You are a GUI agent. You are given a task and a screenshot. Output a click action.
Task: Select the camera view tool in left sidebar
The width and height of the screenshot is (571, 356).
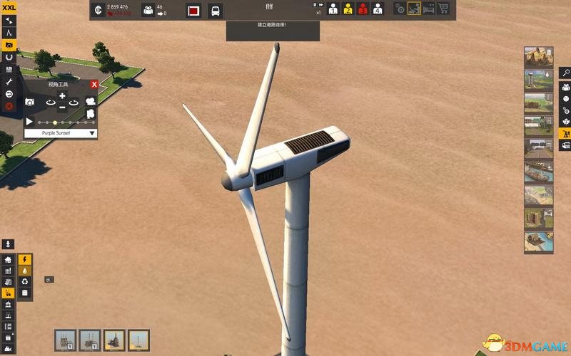click(x=9, y=45)
